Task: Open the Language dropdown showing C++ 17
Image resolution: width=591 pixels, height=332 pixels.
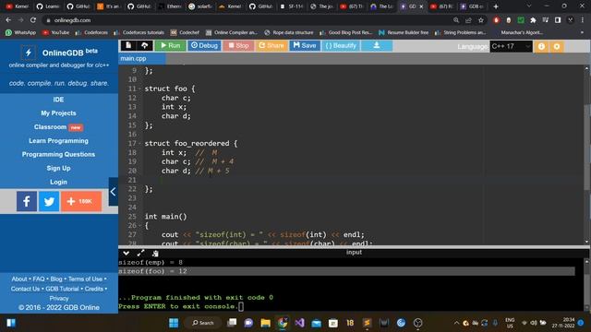Action: 511,46
